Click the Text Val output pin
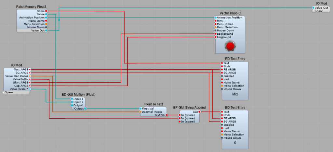The width and height of the screenshot is (333, 152). [167, 115]
